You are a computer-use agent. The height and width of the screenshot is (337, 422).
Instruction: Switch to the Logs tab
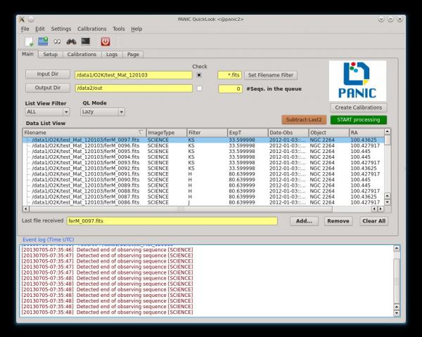113,54
